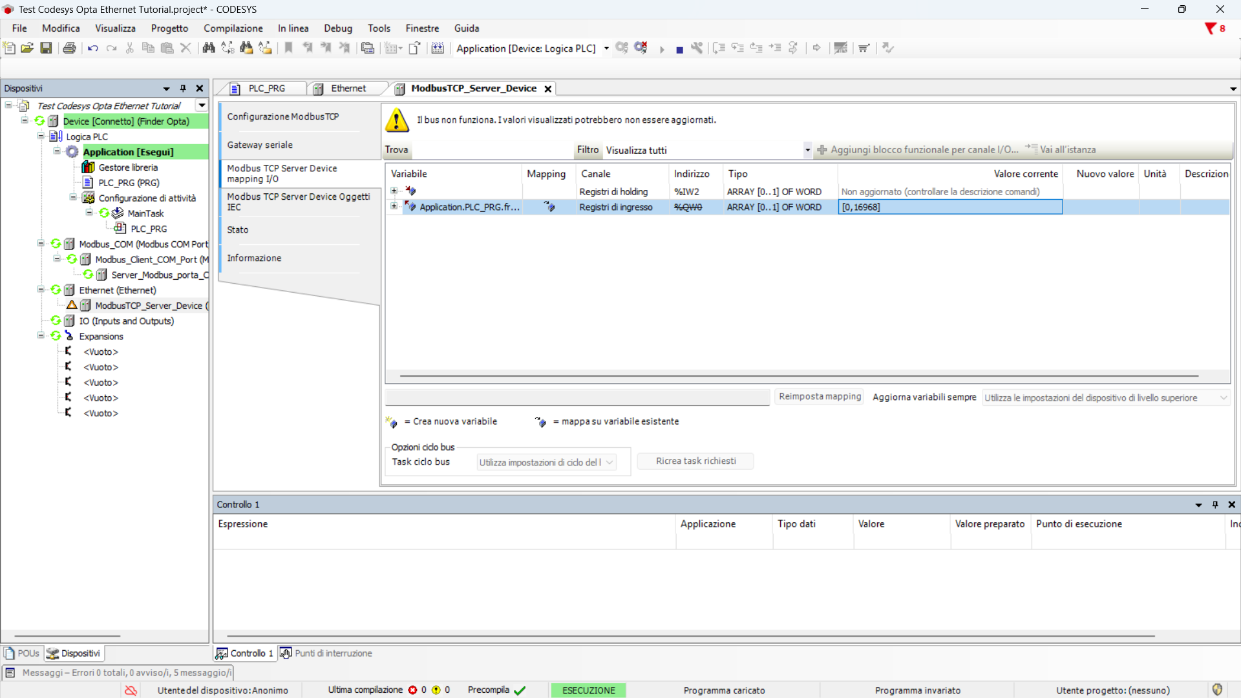This screenshot has width=1241, height=698.
Task: Collapse the Ethernet (Ethernet) tree node
Action: click(x=41, y=290)
